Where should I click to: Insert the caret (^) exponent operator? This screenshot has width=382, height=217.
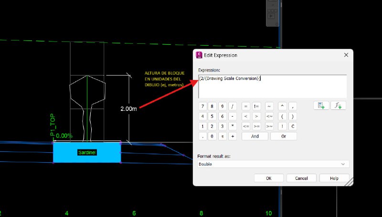282,106
